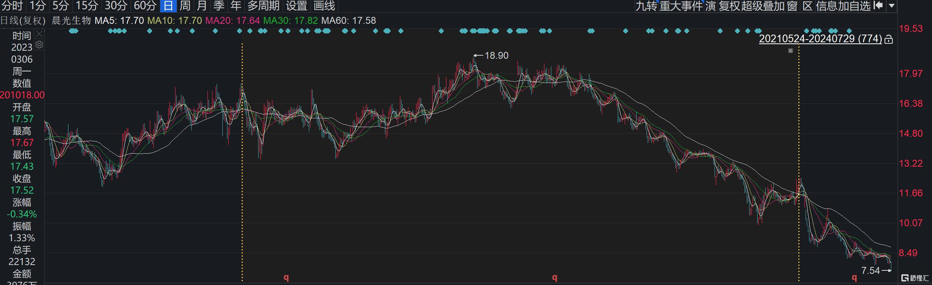The image size is (932, 285).
Task: Click the middle red q marker at the chart bottom
Action: pyautogui.click(x=555, y=277)
